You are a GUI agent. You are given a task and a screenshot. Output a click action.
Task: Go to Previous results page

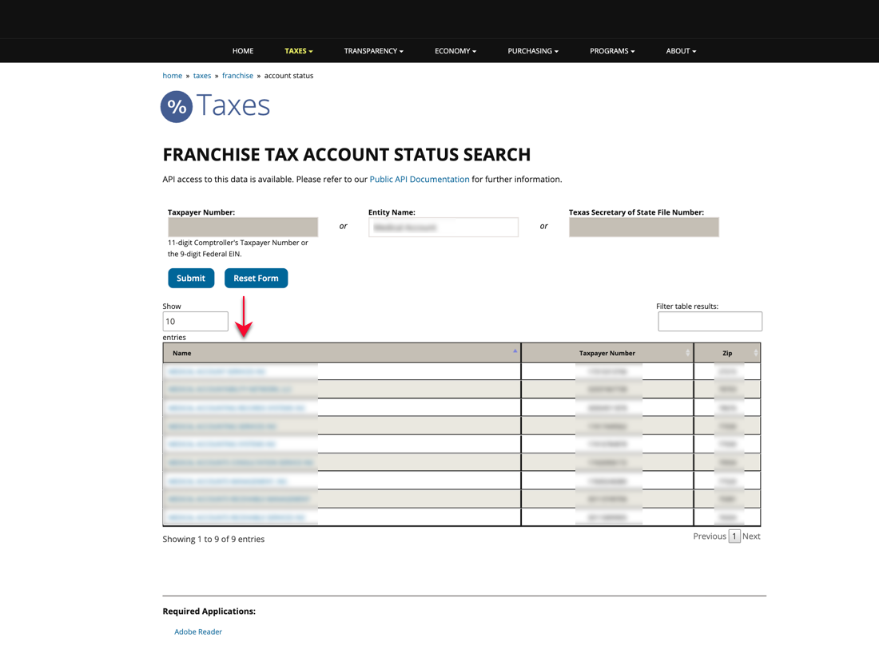[x=709, y=536]
